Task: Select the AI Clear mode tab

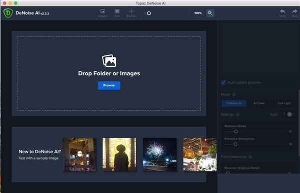Action: click(x=259, y=103)
